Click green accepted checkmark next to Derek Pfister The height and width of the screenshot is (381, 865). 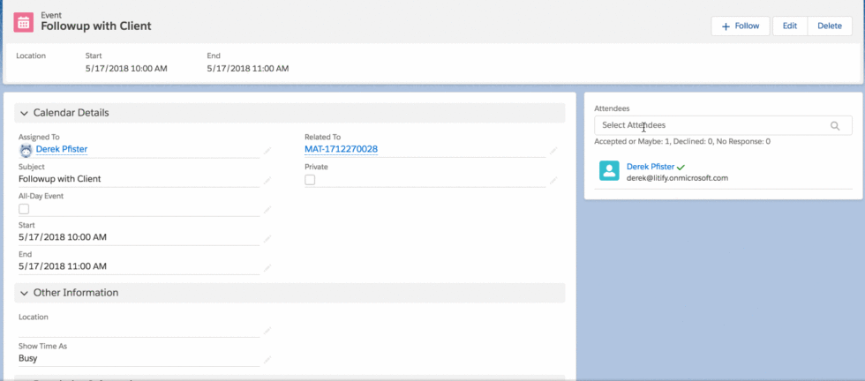coord(681,167)
